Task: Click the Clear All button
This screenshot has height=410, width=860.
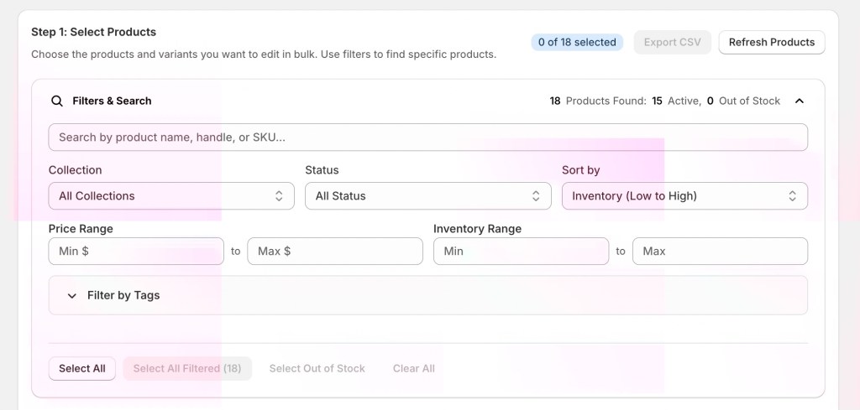Action: (x=413, y=368)
